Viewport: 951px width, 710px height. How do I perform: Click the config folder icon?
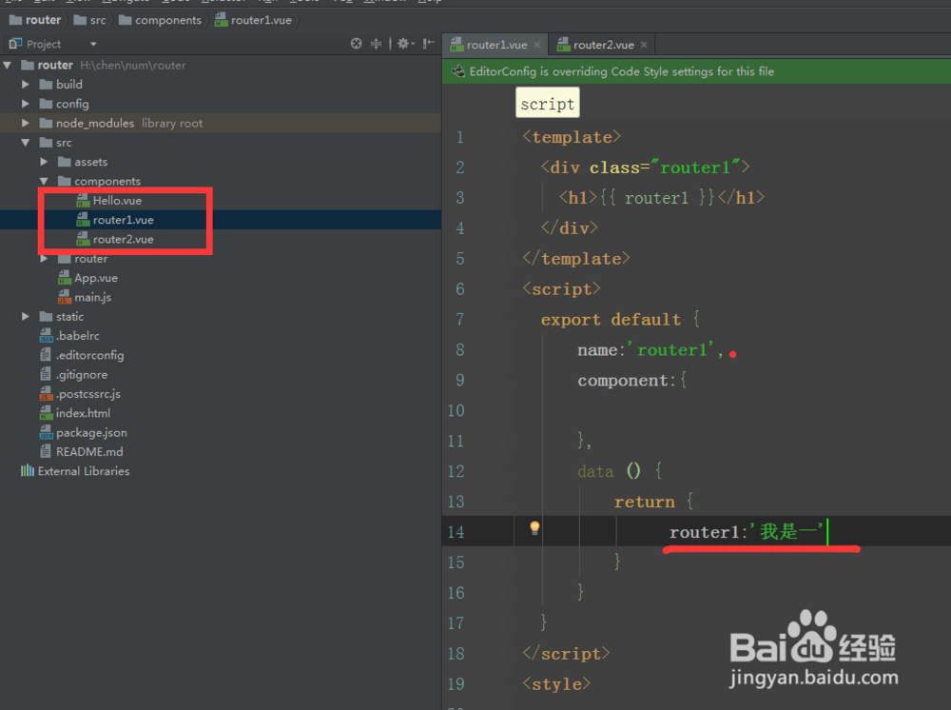click(x=46, y=104)
